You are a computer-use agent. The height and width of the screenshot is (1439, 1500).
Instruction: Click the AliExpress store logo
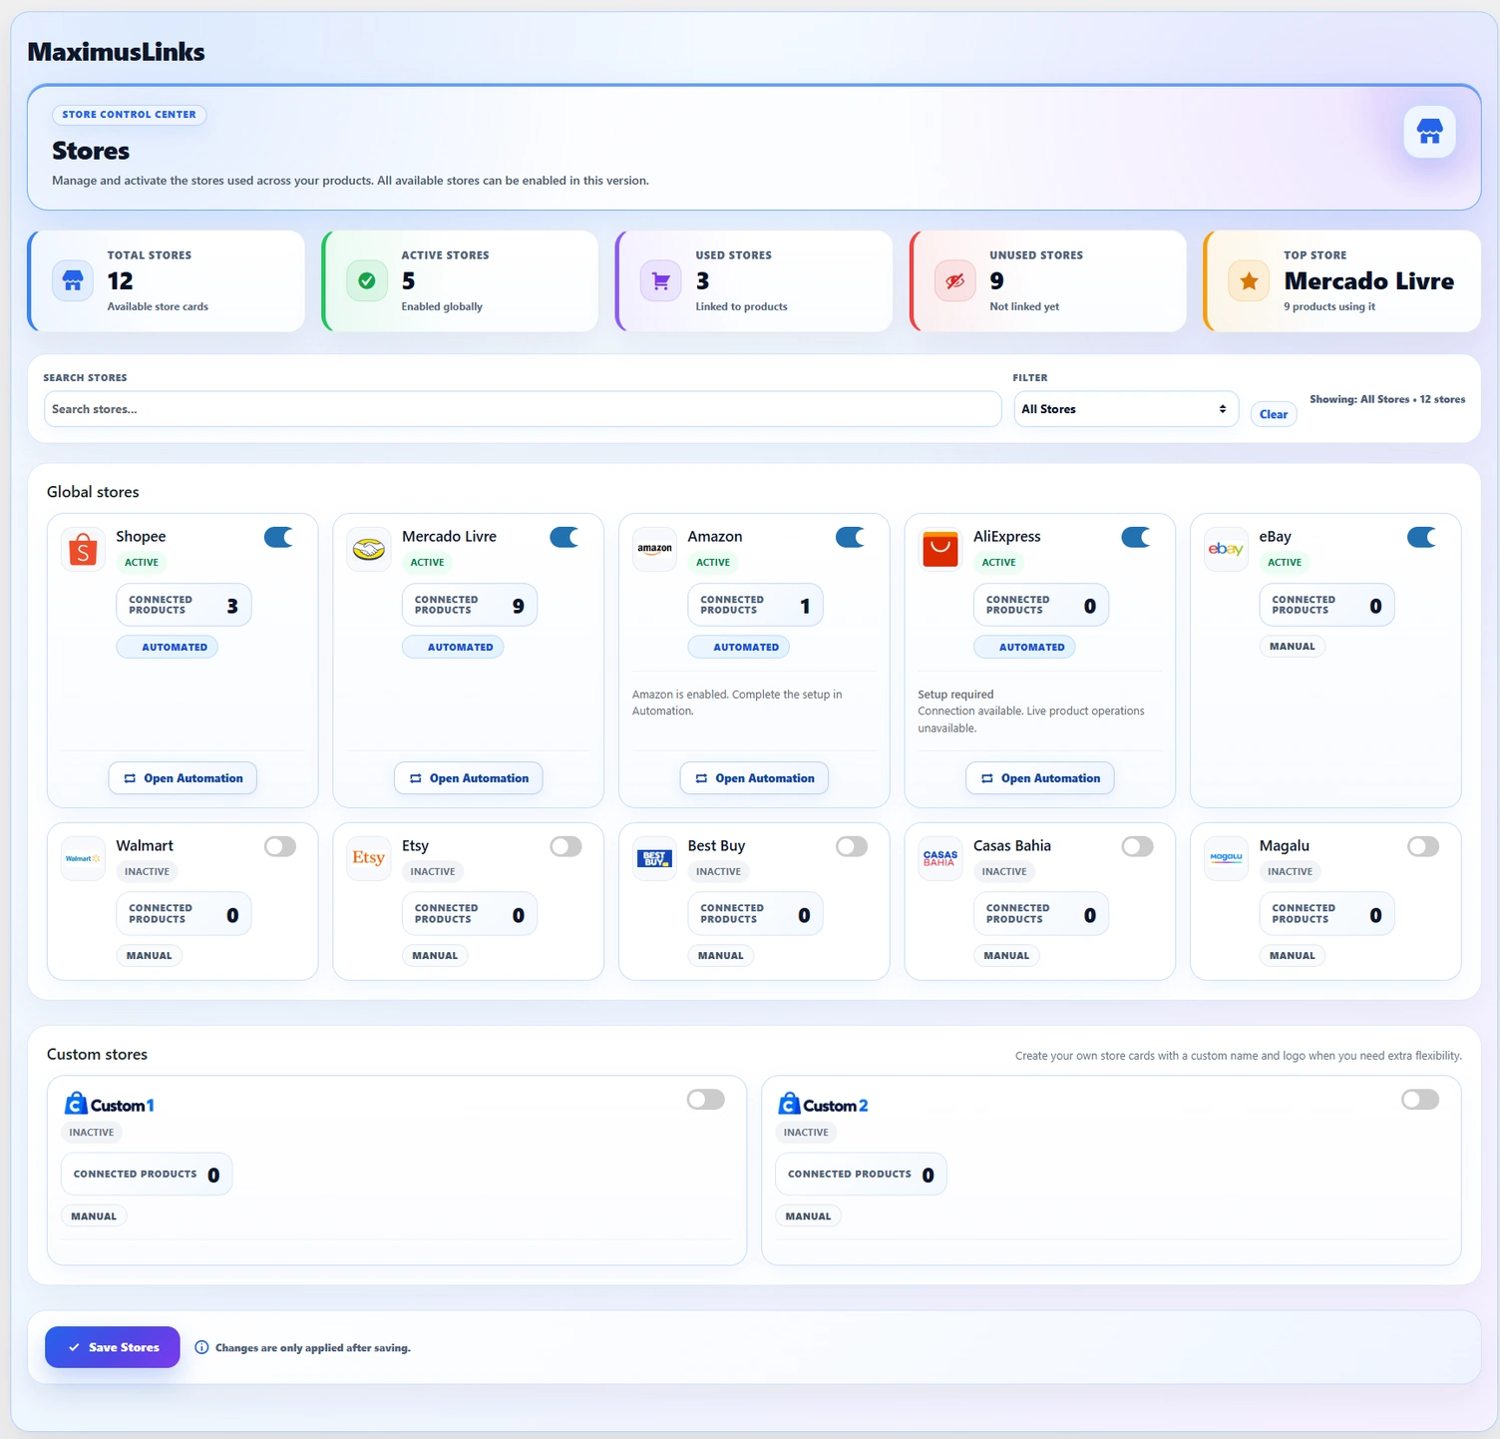(940, 549)
